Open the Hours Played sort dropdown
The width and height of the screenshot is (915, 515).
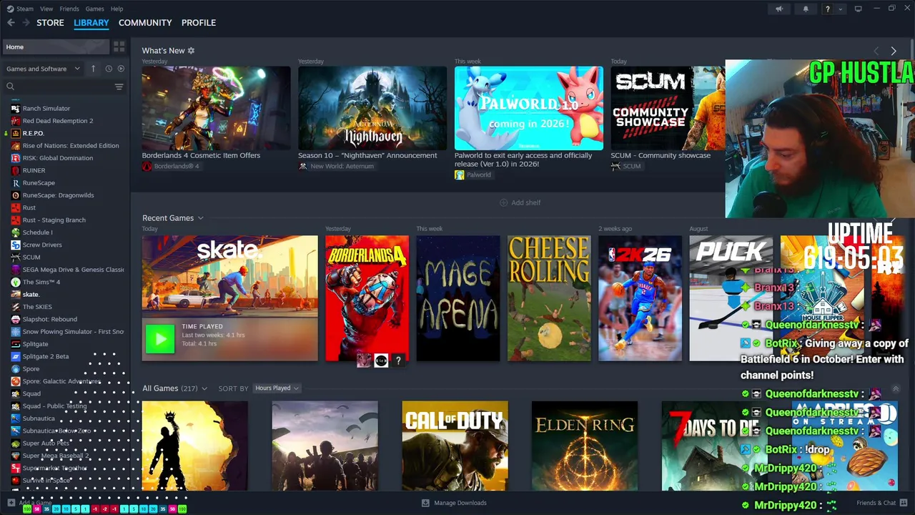click(x=277, y=388)
